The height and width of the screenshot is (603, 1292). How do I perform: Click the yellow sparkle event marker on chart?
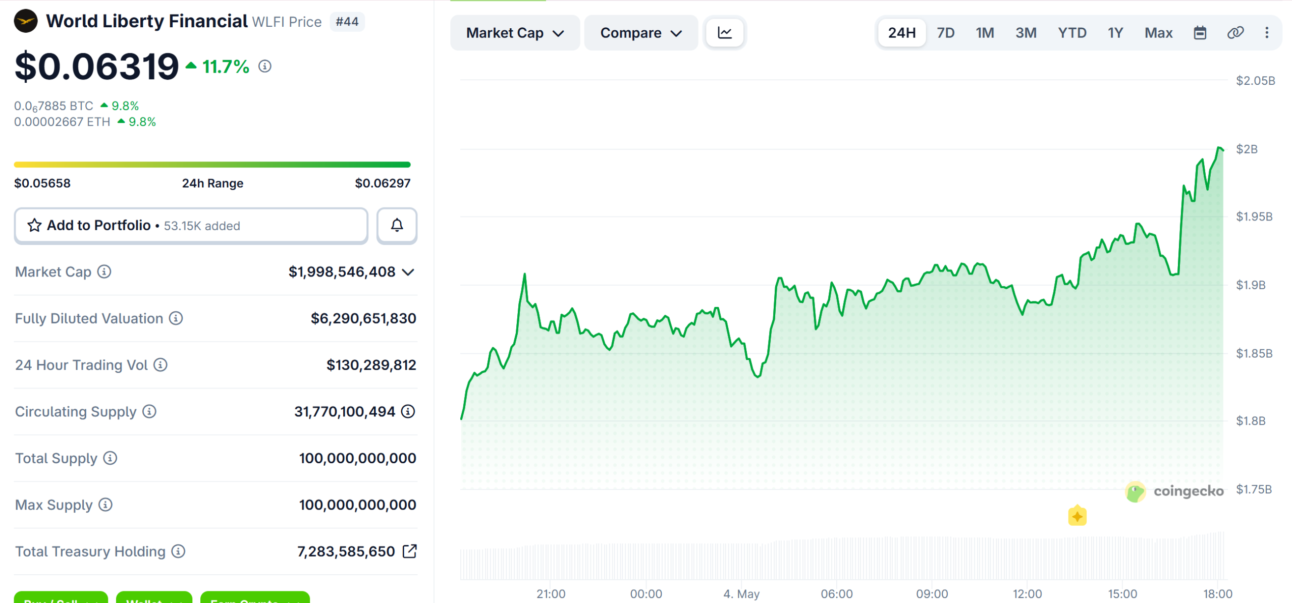1078,516
